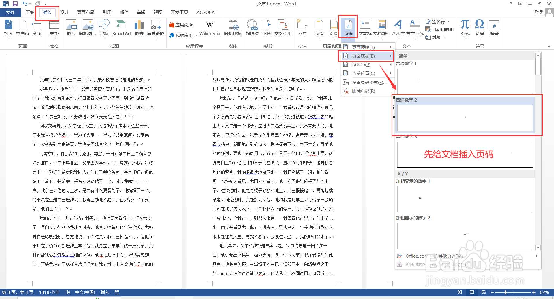Apply drop cap using 首字下沉

tap(415, 28)
